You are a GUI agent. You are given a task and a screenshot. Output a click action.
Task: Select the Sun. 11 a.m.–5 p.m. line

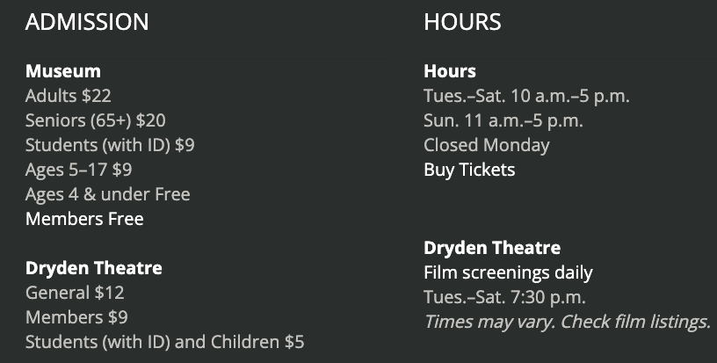(x=503, y=120)
